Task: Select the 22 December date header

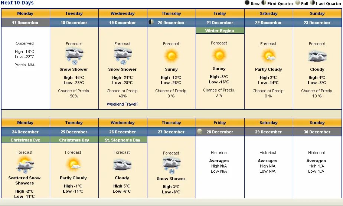Action: point(269,23)
